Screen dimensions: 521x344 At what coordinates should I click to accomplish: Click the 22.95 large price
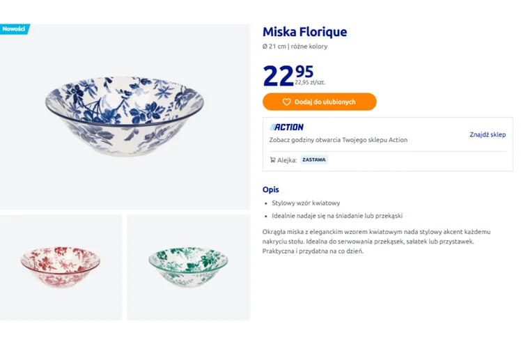tap(287, 75)
